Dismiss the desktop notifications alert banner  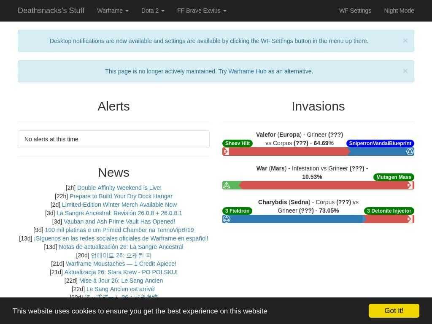click(x=405, y=40)
